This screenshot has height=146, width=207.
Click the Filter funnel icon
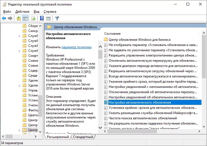57,18
